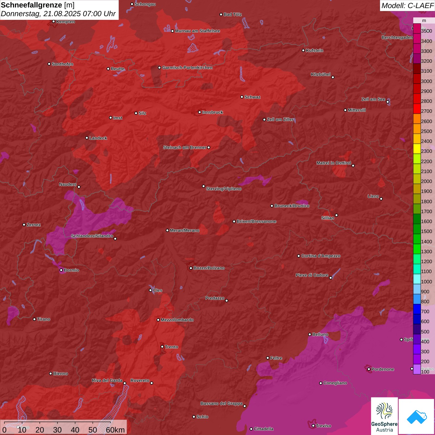Click the date Donnerstag, 21.08.2025 07:00 Uhr
Viewport: 435px width, 435px height.
click(x=58, y=14)
